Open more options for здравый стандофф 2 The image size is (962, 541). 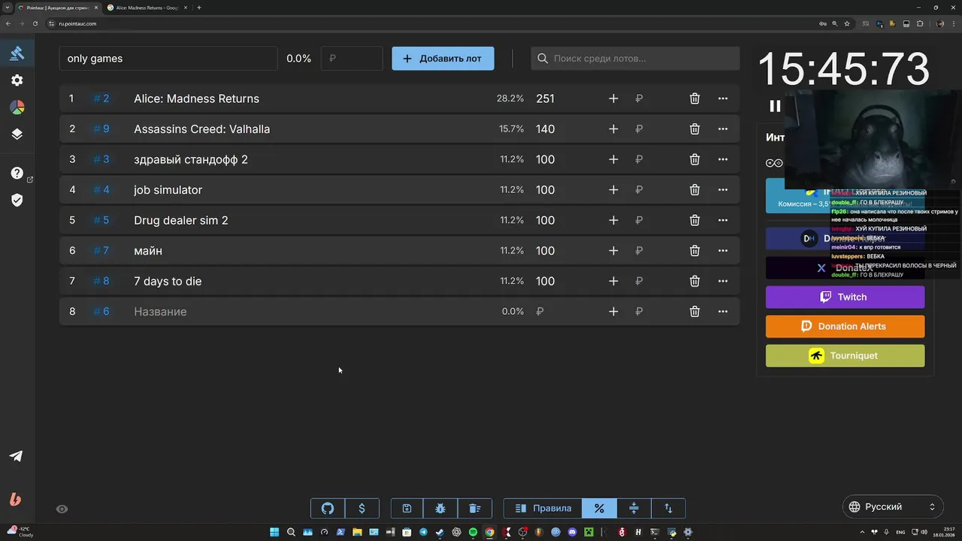point(722,159)
